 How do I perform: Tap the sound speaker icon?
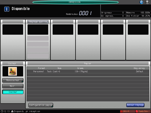pos(141,2)
